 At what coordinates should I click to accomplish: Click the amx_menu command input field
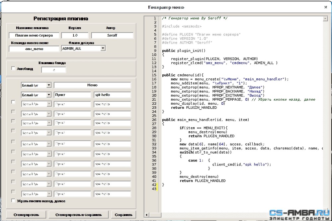point(34,49)
